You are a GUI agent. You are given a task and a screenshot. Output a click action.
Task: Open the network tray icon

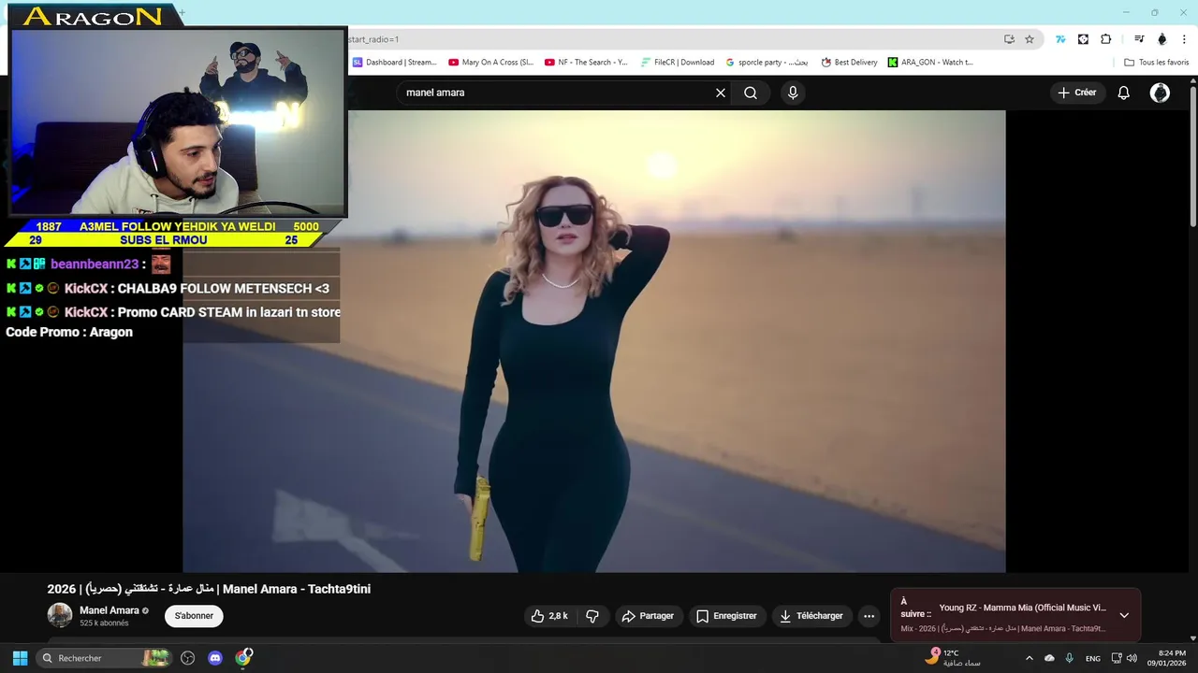pos(1117,658)
